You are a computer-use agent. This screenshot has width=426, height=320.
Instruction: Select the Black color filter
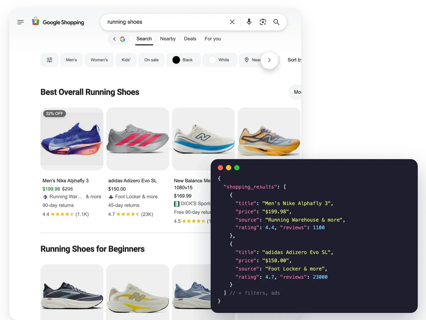pos(184,60)
